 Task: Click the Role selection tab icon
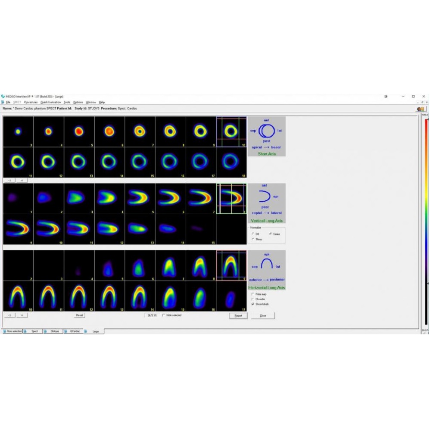(x=4, y=331)
